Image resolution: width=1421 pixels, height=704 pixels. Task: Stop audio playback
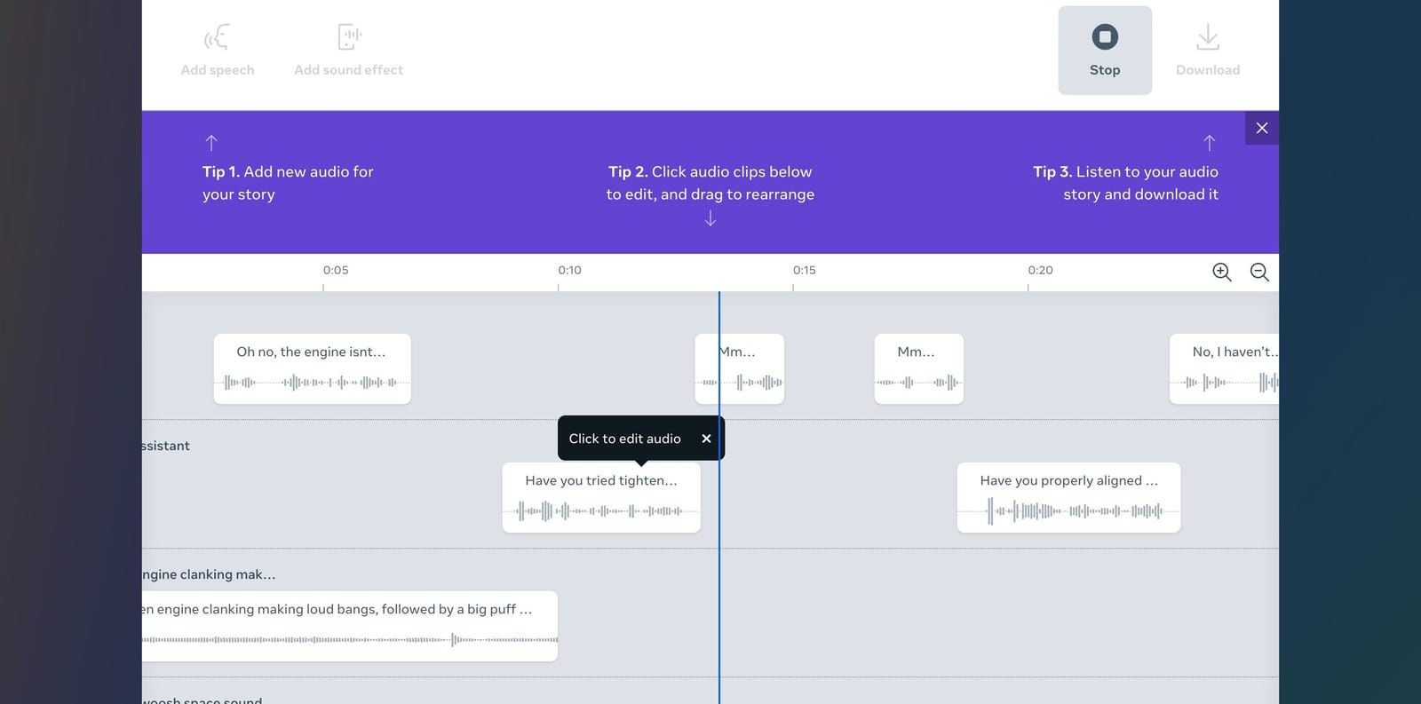1105,50
